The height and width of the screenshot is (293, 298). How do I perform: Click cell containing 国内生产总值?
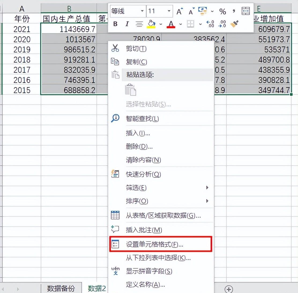(69, 18)
